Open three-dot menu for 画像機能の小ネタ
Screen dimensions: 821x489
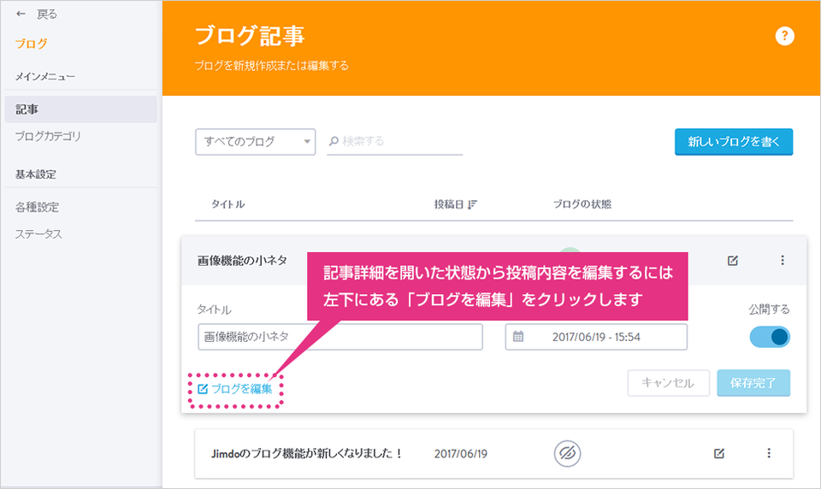[x=783, y=260]
